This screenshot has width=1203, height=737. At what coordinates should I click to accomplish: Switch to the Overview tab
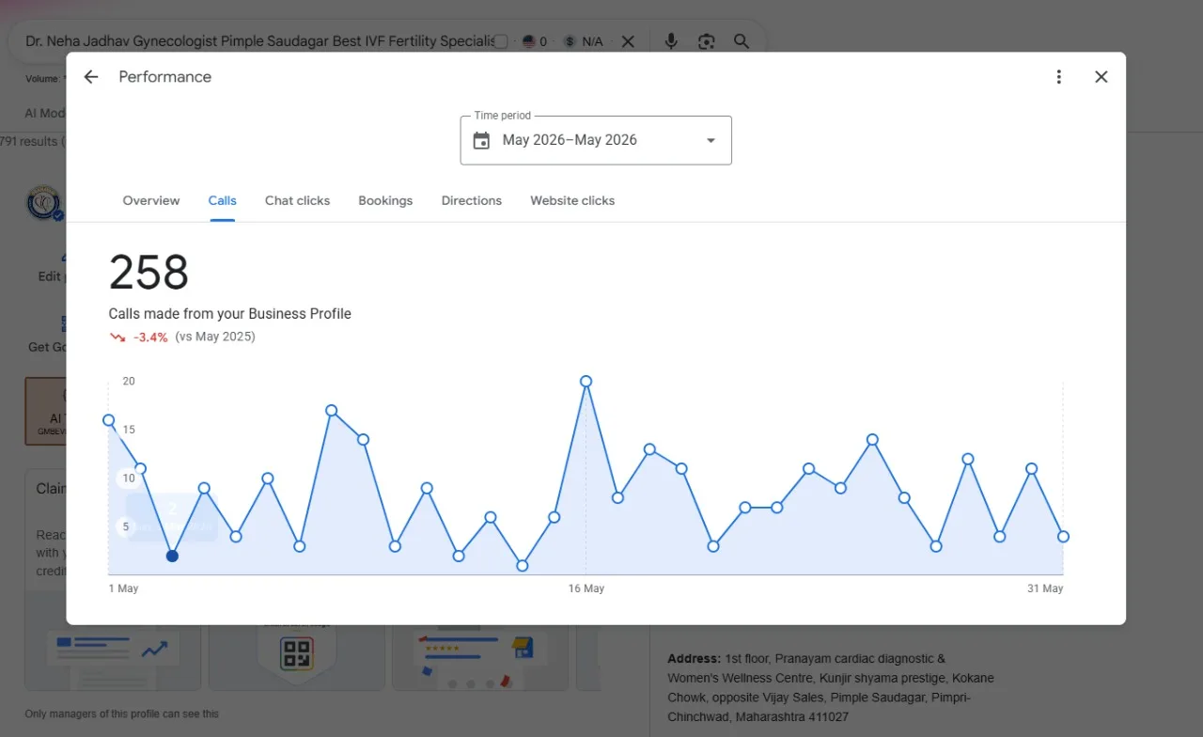click(x=151, y=200)
